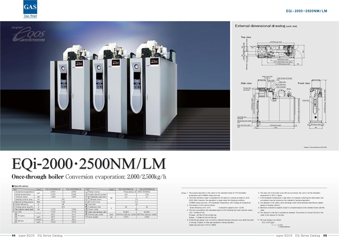Click the 'Three phase' power source value
Image resolution: width=339 pixels, height=243 pixels.
click(x=136, y=192)
